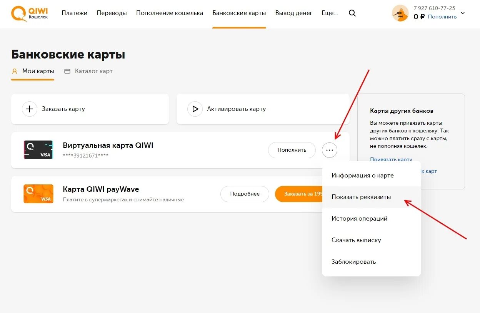The image size is (480, 313).
Task: Click Пополнить button for the virtual card
Action: click(292, 150)
